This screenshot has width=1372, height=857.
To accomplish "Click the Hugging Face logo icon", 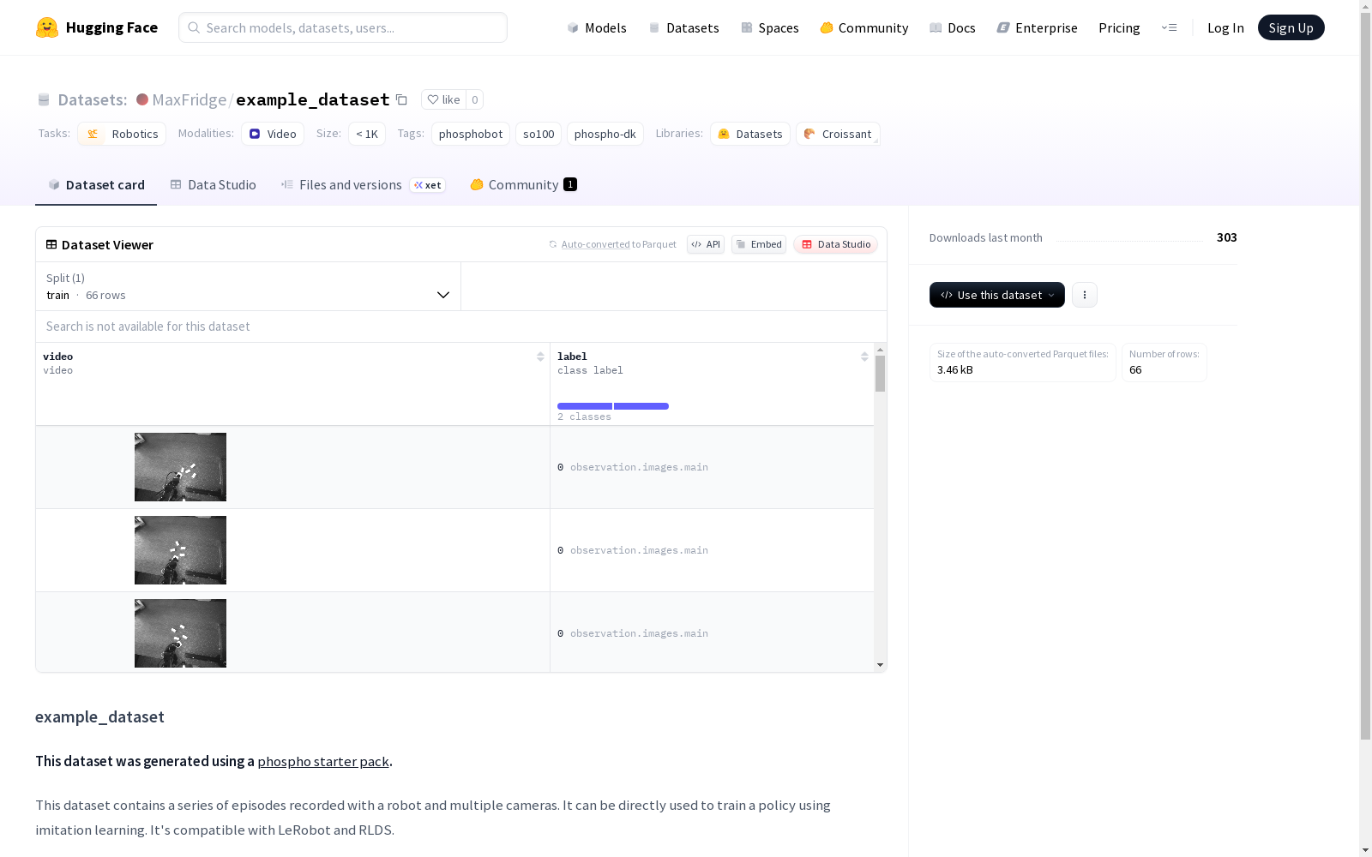I will tap(46, 27).
